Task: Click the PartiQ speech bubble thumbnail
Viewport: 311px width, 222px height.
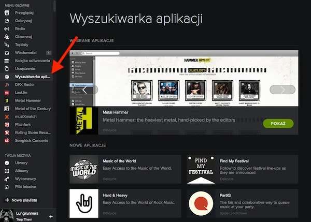Action: pos(201,203)
